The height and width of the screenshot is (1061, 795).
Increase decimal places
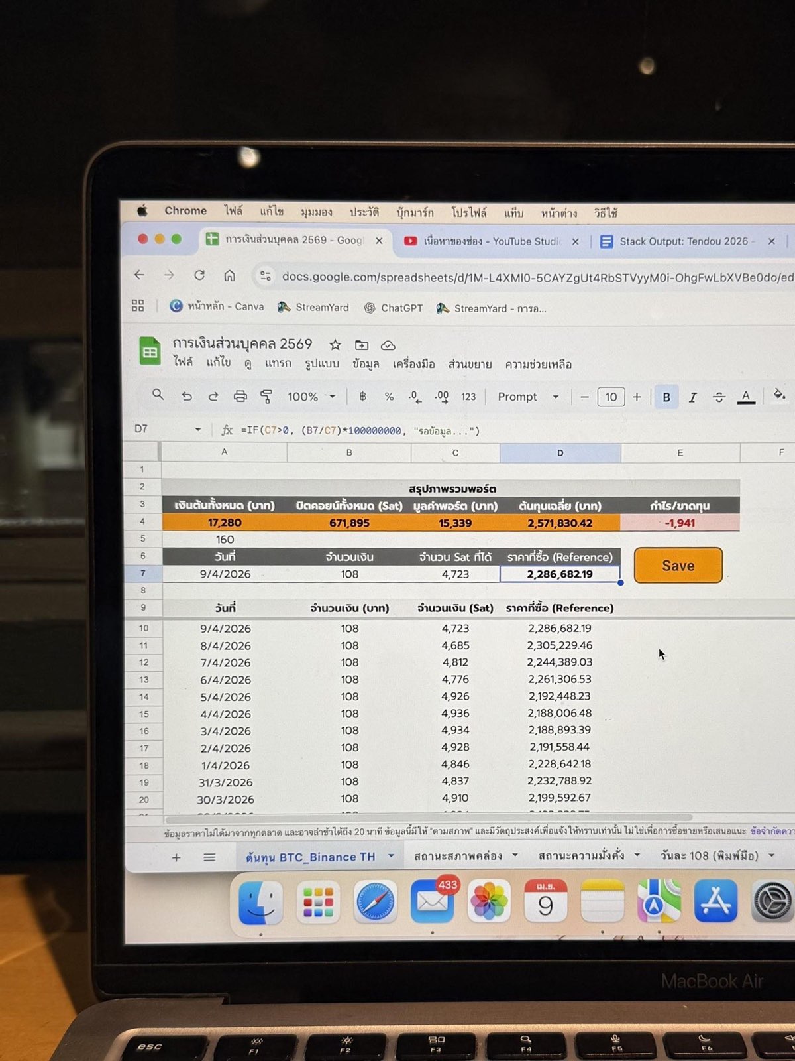point(441,397)
